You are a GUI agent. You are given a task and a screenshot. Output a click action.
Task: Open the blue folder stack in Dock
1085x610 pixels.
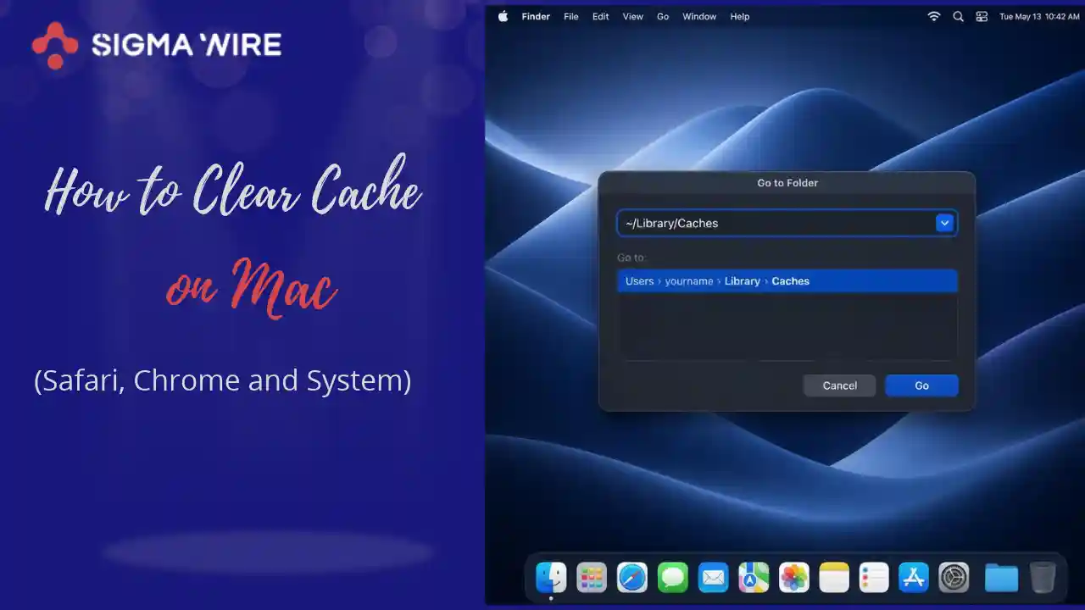pos(1001,578)
